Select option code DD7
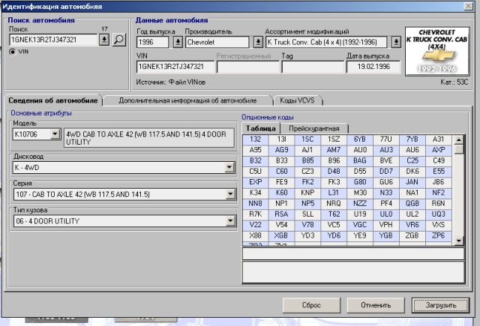 click(386, 172)
